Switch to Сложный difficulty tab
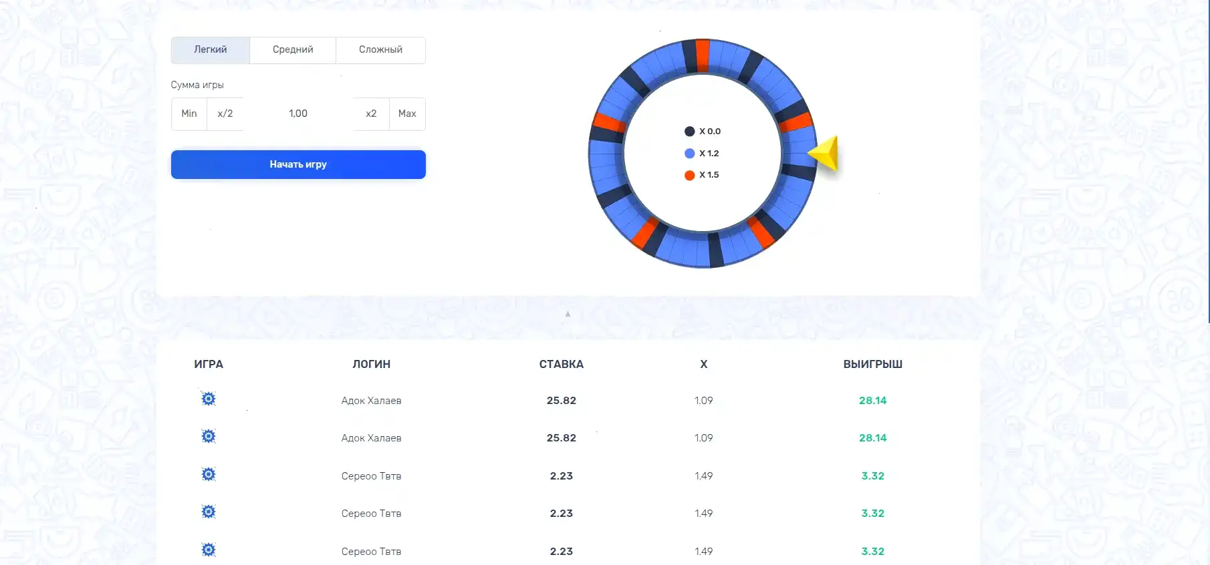Viewport: 1210px width, 565px height. pos(380,50)
